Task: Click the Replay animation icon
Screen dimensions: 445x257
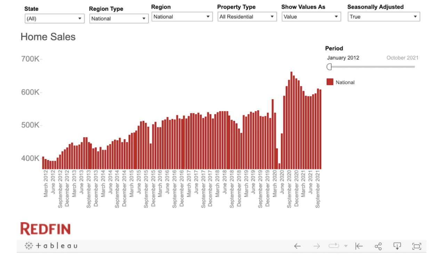Action: pyautogui.click(x=334, y=246)
